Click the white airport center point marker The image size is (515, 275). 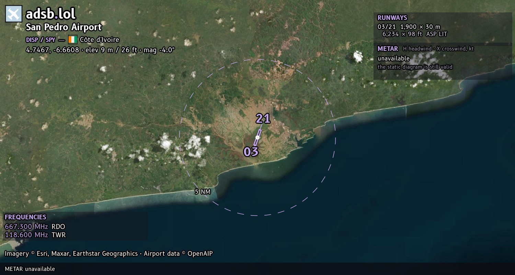[x=257, y=137]
